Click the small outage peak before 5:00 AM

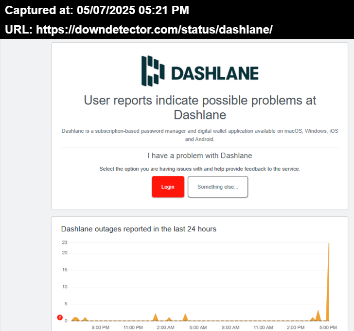pyautogui.click(x=185, y=317)
